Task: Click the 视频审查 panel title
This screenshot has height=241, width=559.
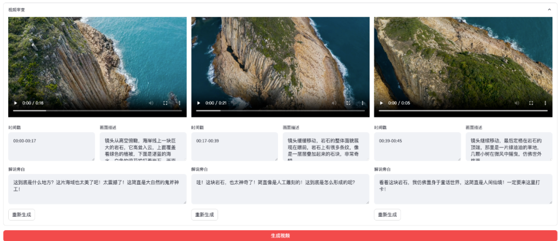Action: click(x=17, y=10)
